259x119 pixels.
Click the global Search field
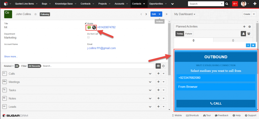tap(204, 4)
